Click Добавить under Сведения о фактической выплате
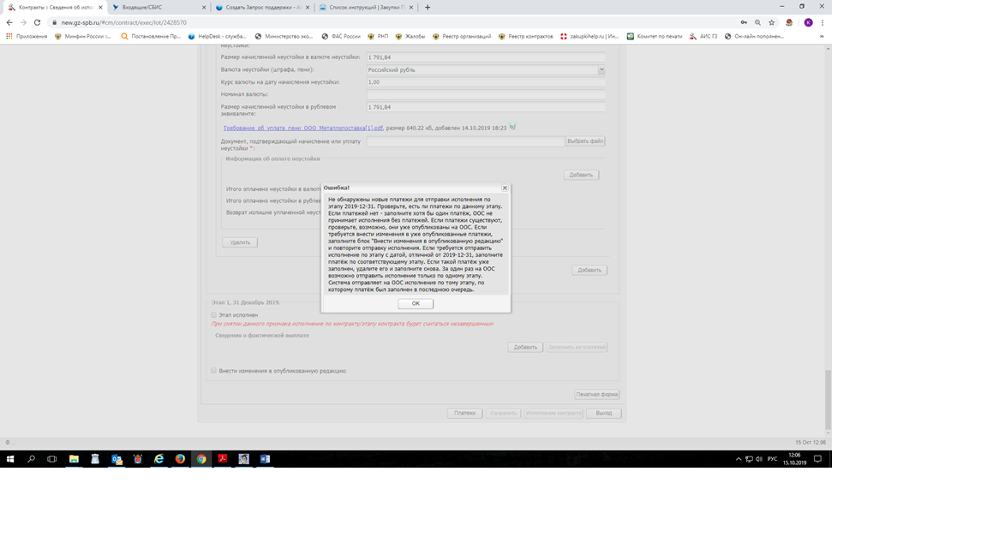 pyautogui.click(x=525, y=348)
